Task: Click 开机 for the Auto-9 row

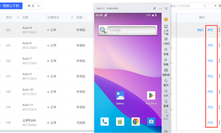Action: [210, 76]
